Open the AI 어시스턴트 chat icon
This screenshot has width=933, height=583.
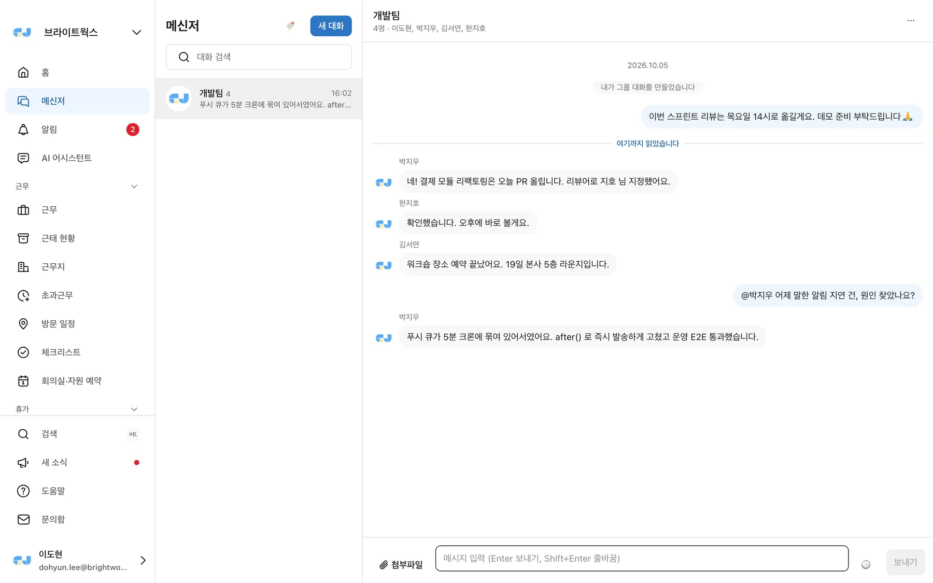point(23,158)
